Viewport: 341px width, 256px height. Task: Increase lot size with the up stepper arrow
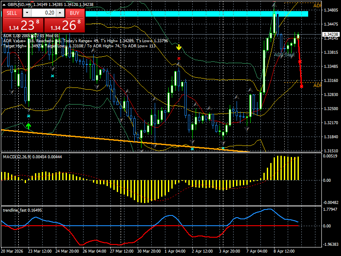60,12
